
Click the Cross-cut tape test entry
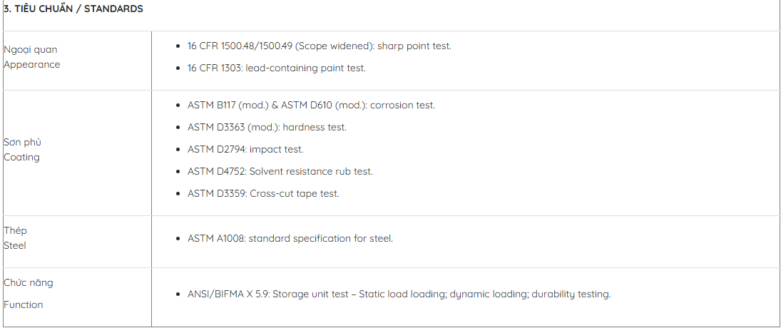coord(263,194)
